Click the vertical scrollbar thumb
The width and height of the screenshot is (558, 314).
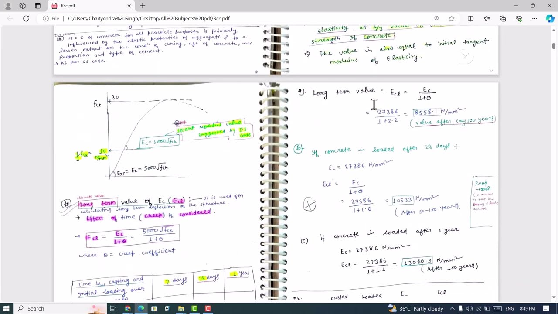click(x=554, y=46)
